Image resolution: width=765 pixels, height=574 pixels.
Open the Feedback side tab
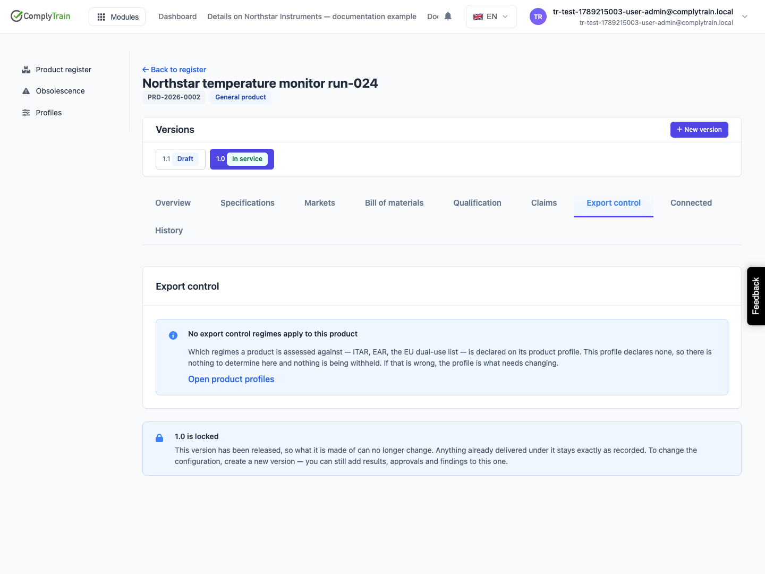pos(756,296)
